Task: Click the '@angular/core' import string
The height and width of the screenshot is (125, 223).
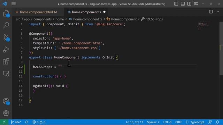Action: click(109, 24)
